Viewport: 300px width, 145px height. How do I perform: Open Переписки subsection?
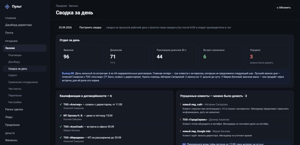15,95
